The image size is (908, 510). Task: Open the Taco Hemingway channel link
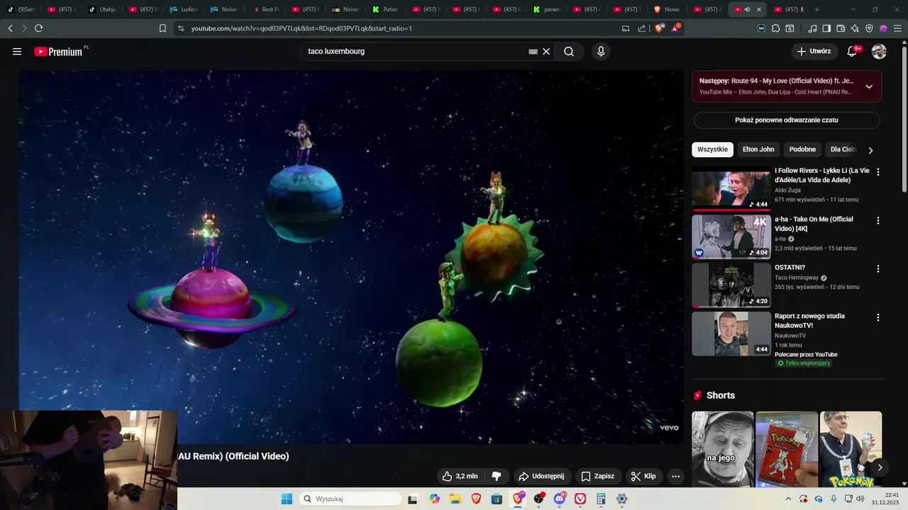797,278
